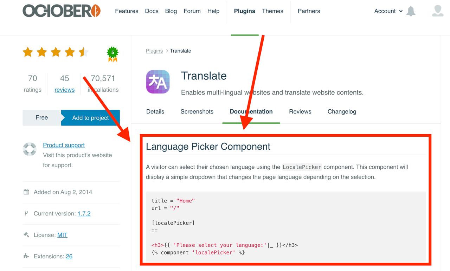This screenshot has width=450, height=271.
Task: Click the 26 extensions link
Action: coord(69,256)
